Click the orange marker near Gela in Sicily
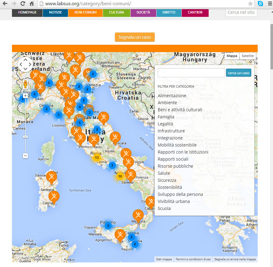 [120, 235]
